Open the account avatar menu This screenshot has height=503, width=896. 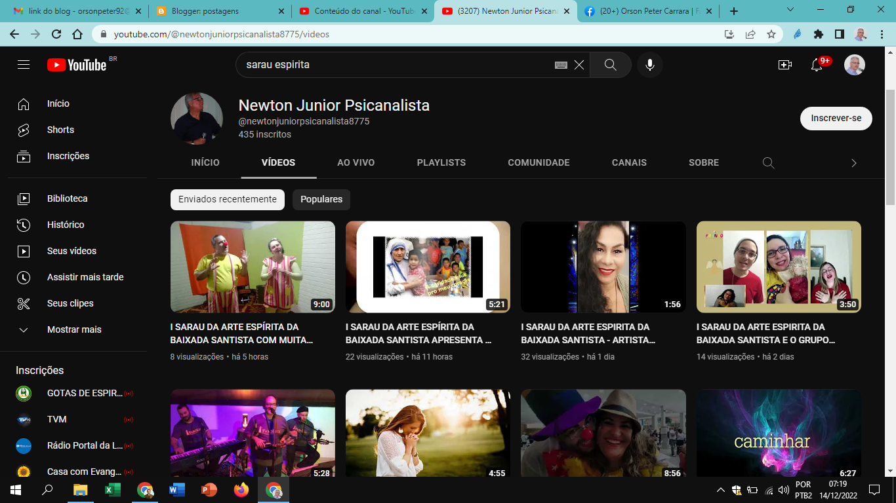tap(854, 65)
